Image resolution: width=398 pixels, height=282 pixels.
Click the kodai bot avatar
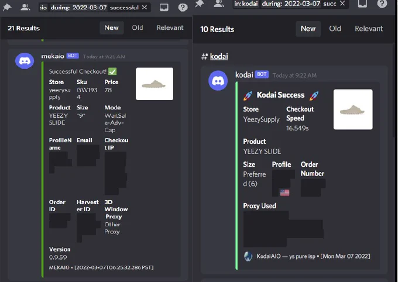218,81
